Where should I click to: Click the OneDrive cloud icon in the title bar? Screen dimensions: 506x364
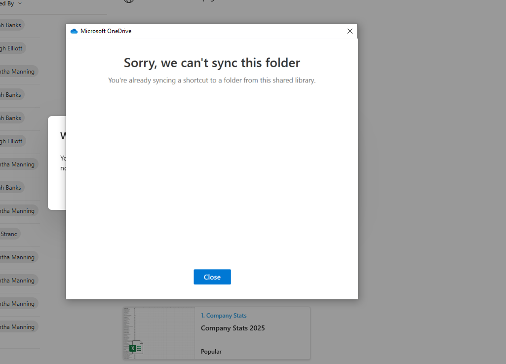[x=74, y=31]
